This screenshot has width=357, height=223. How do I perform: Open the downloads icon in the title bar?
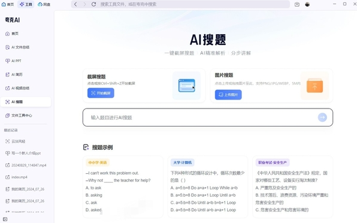(x=297, y=4)
